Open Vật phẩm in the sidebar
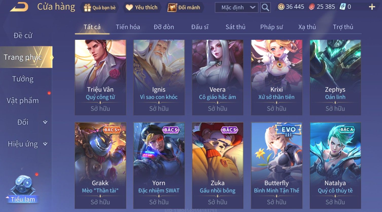382x212 pixels. (23, 101)
